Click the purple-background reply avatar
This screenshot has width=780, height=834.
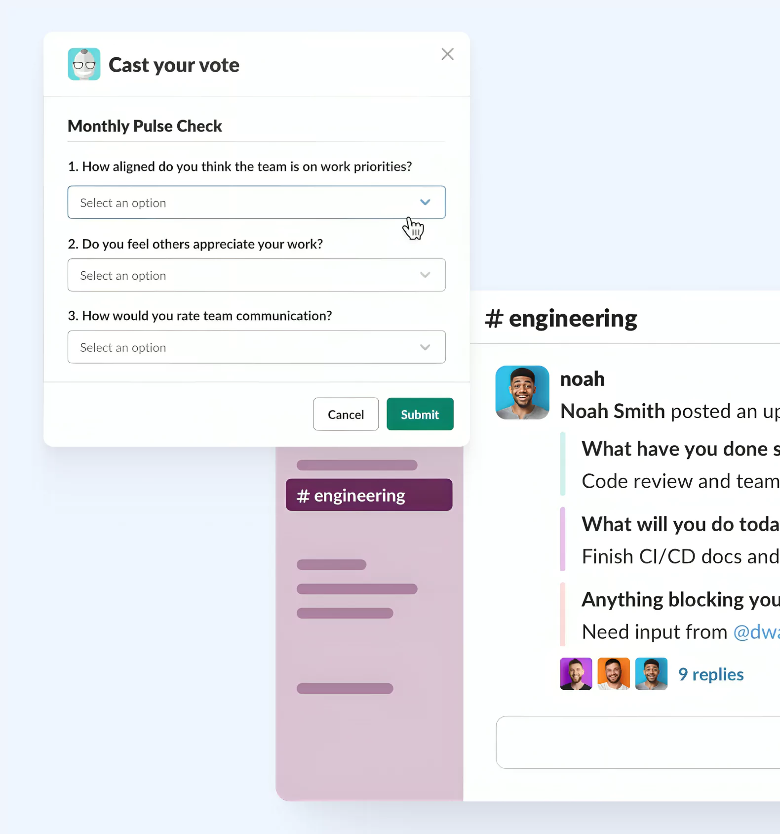point(576,674)
